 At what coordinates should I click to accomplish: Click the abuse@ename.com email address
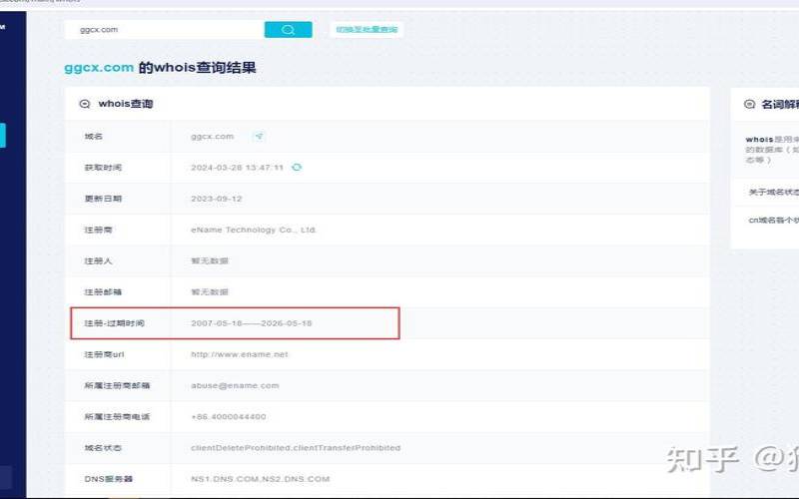click(x=235, y=385)
